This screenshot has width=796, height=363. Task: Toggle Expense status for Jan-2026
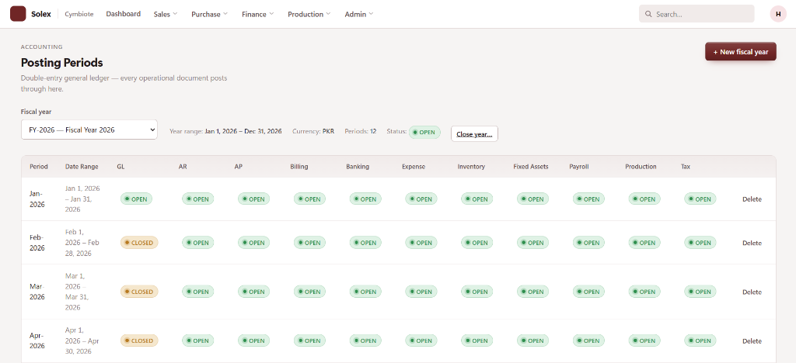point(421,199)
